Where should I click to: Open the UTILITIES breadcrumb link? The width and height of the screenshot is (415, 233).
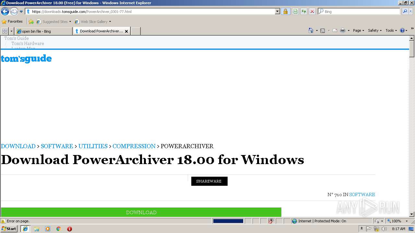(93, 146)
